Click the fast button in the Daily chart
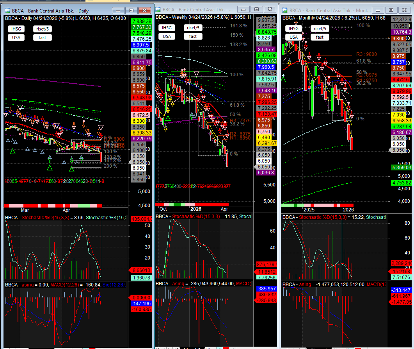414x349 pixels. 43,38
